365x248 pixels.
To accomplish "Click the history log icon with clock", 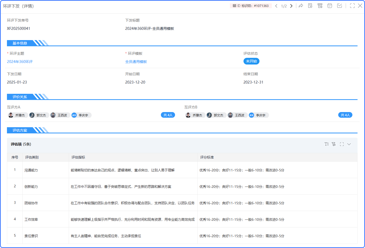I will [x=320, y=6].
